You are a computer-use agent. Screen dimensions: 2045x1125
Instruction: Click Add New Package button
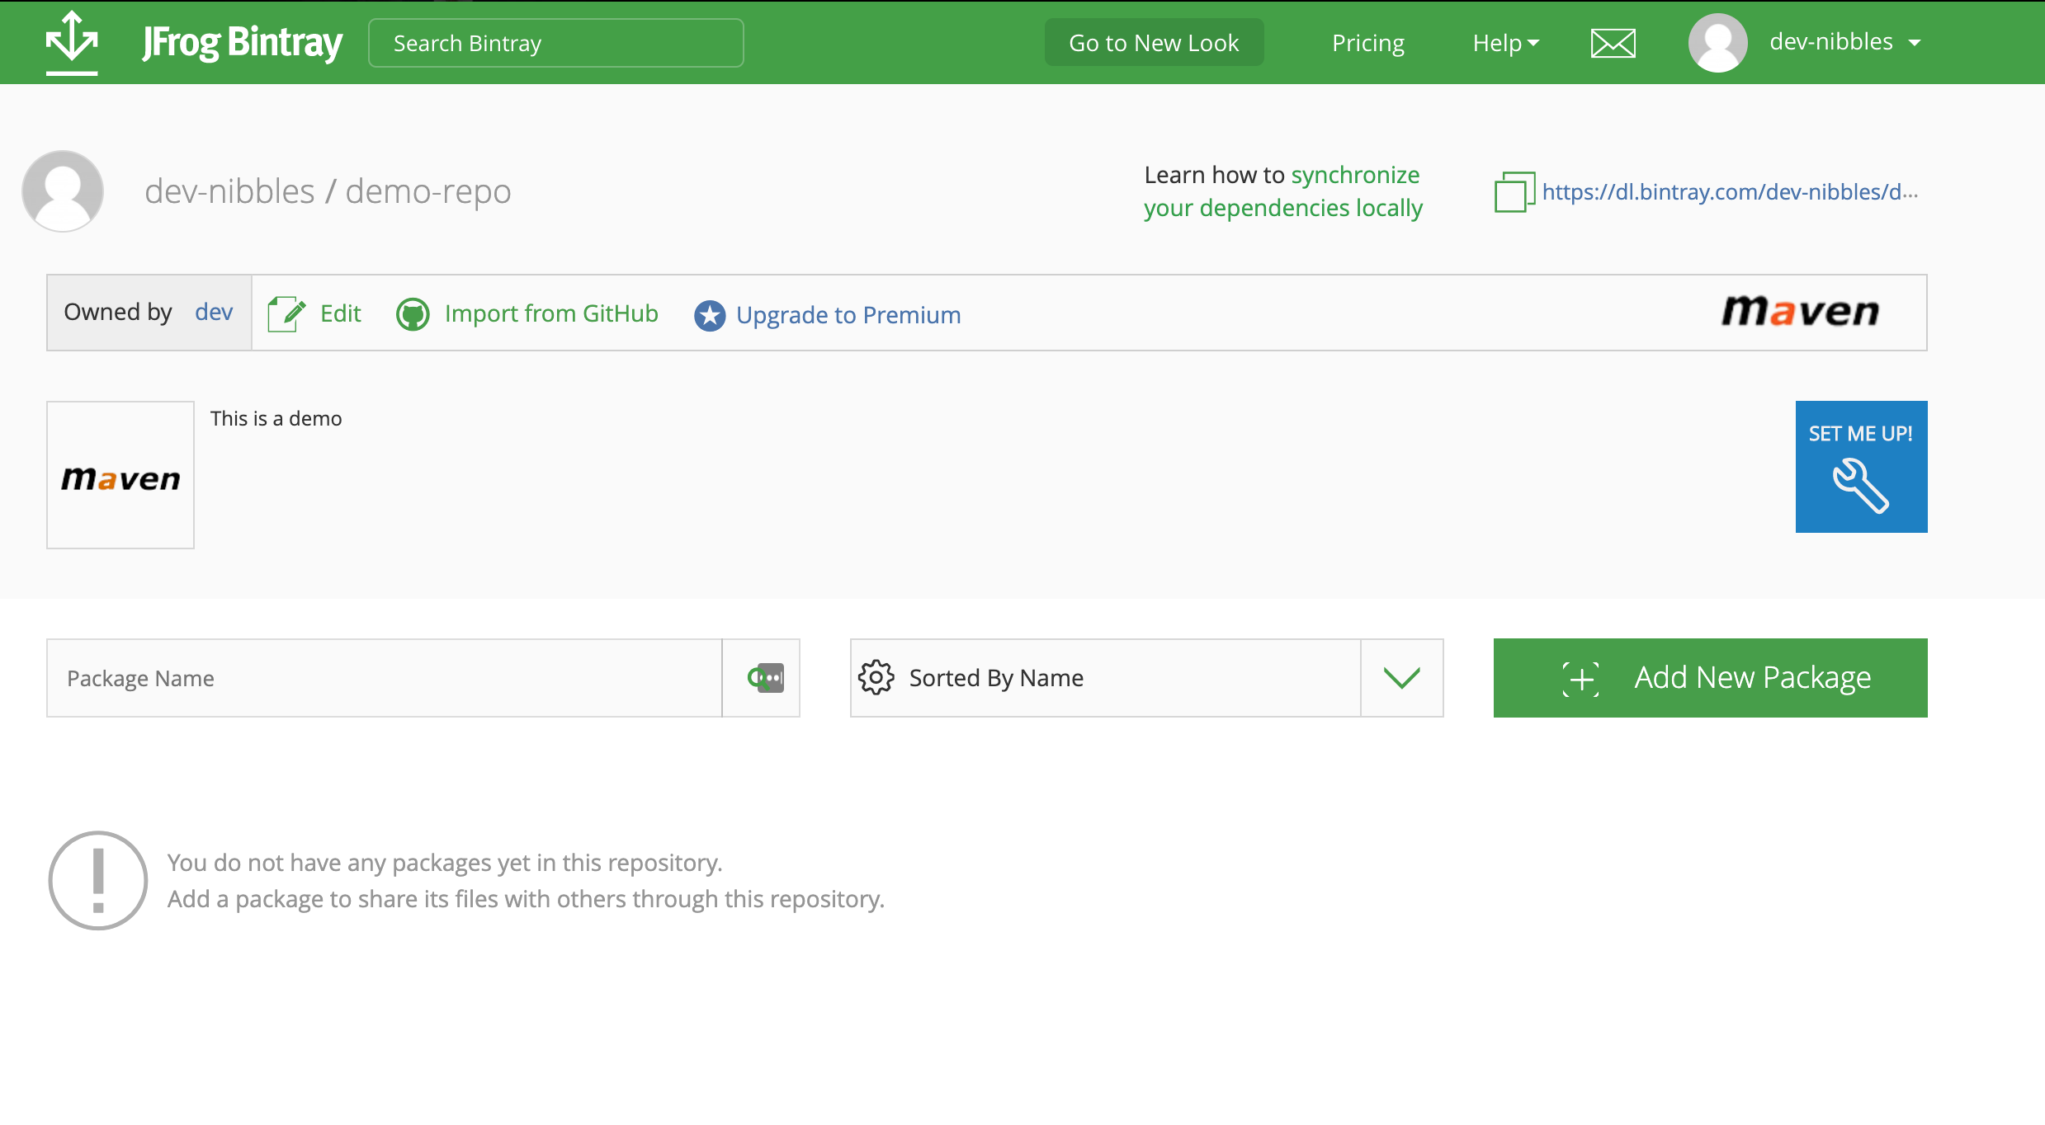1710,678
